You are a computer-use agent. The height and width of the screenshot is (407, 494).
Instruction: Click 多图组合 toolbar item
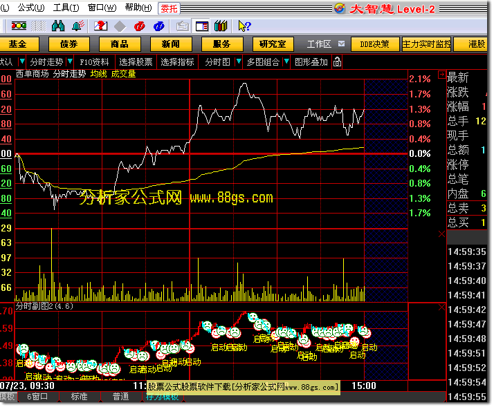(263, 62)
